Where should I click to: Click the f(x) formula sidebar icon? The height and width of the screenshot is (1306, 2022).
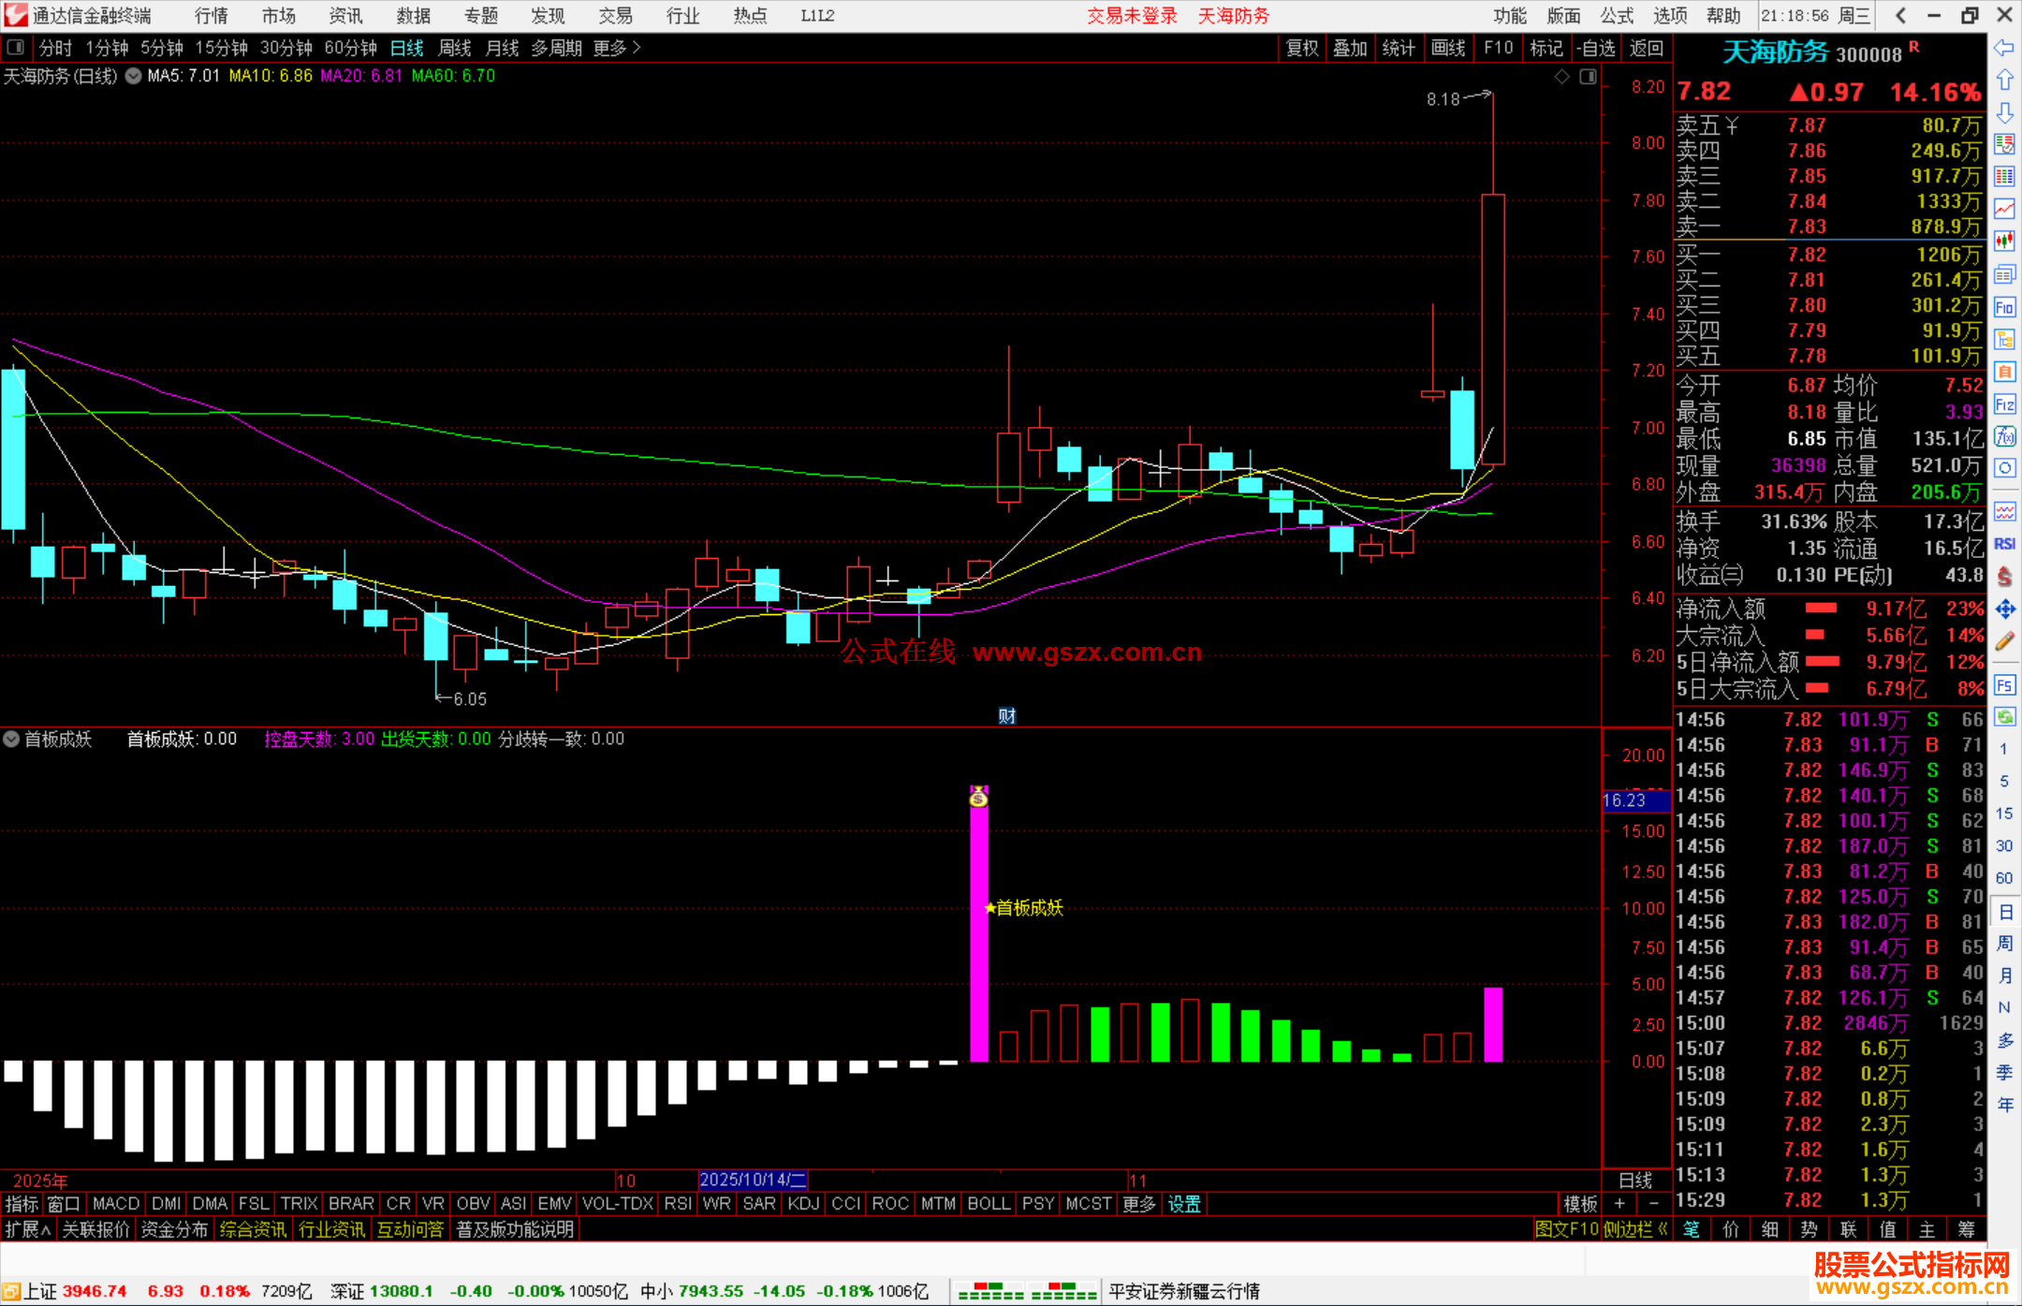point(2004,436)
